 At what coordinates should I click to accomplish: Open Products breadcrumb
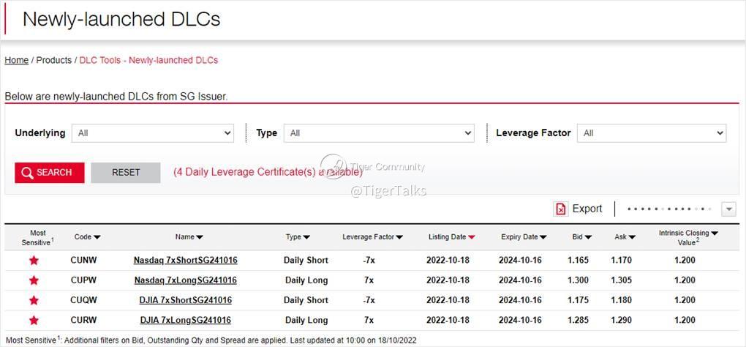tap(54, 61)
